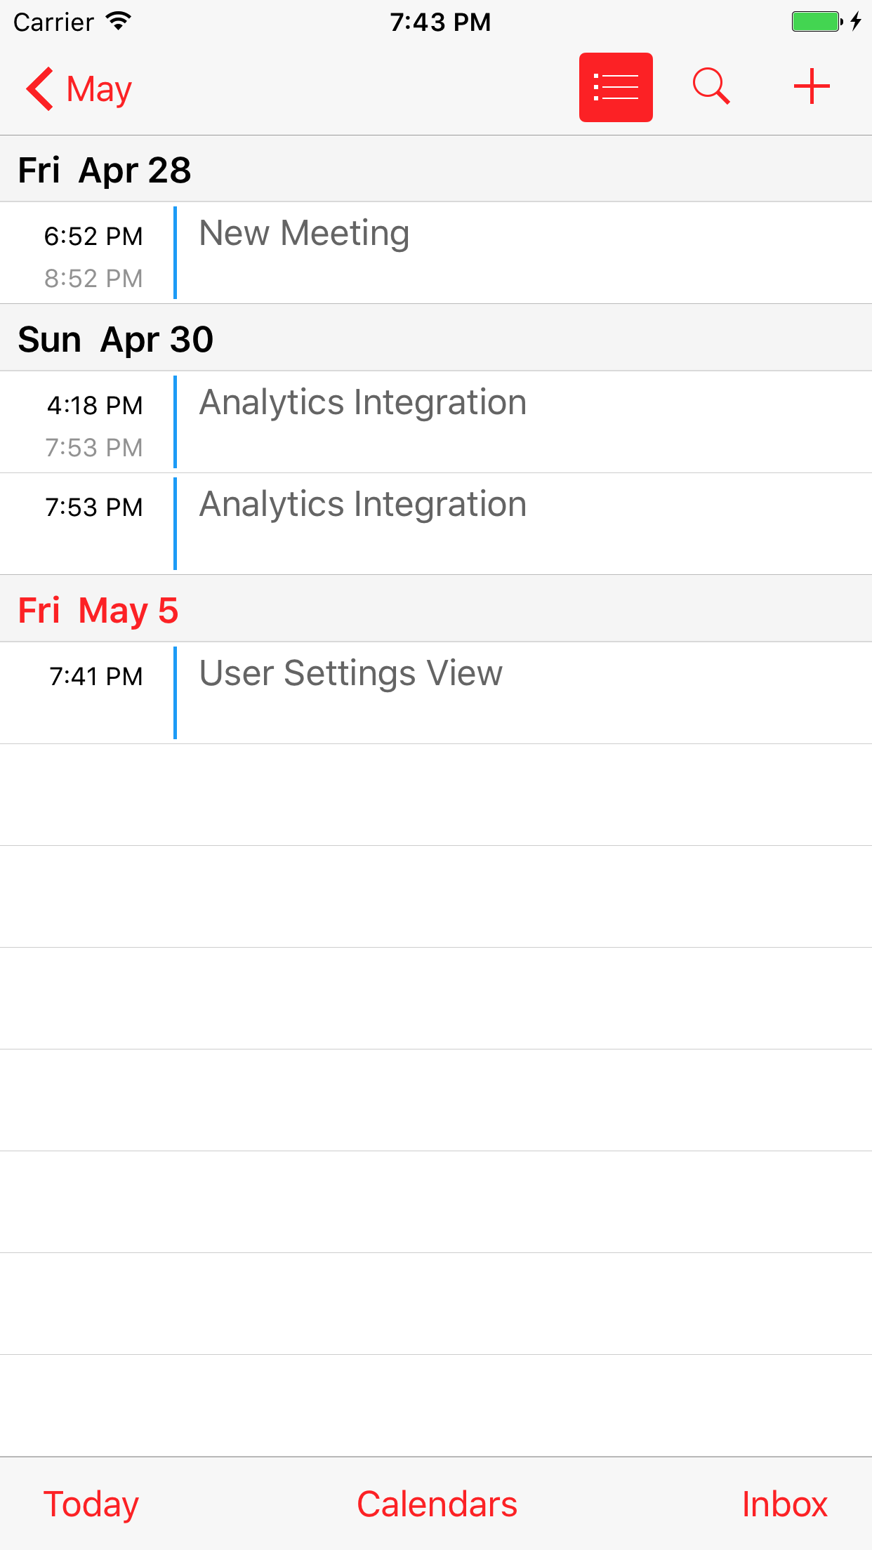The width and height of the screenshot is (872, 1550).
Task: Tap the Fri May 5 date header
Action: (x=436, y=609)
